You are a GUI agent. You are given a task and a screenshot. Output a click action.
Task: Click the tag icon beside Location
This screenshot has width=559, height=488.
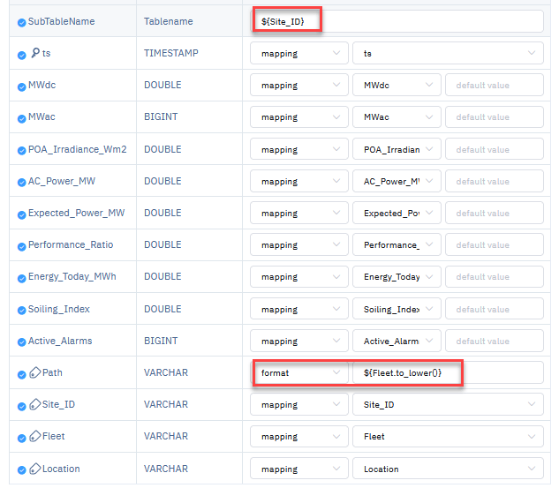point(34,469)
